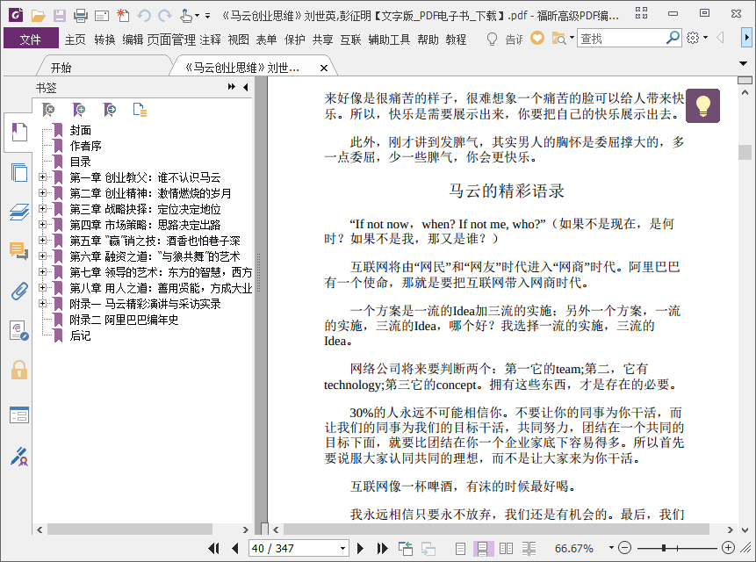Select single page view mode
Screen dimensions: 756x562
(x=460, y=548)
